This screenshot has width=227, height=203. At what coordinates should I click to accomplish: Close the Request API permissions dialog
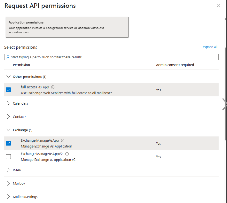(x=218, y=6)
